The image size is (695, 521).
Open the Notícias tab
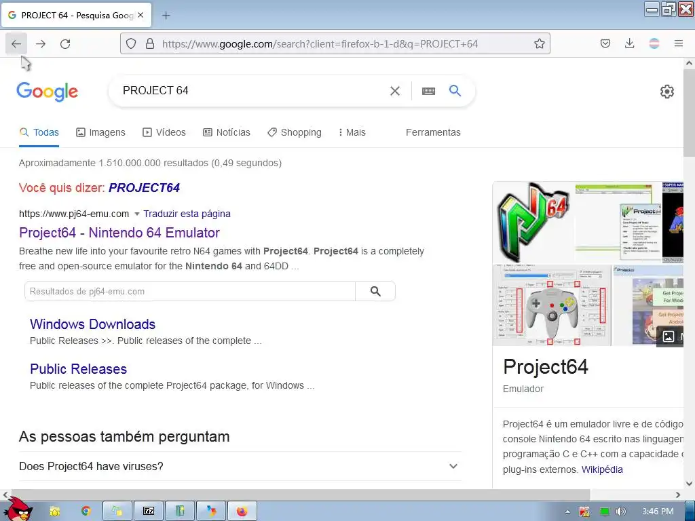click(x=227, y=132)
